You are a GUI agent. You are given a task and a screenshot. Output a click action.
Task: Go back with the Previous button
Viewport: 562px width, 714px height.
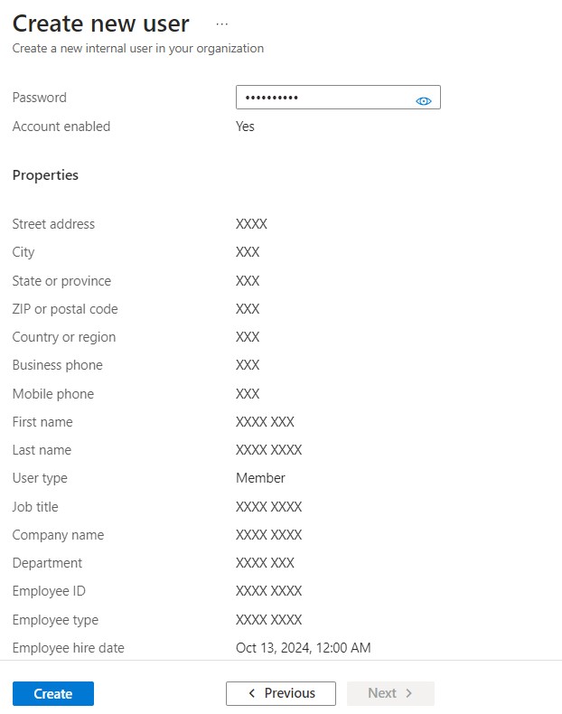coord(281,693)
